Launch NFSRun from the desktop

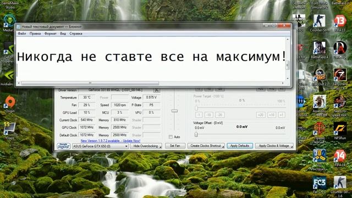click(340, 129)
